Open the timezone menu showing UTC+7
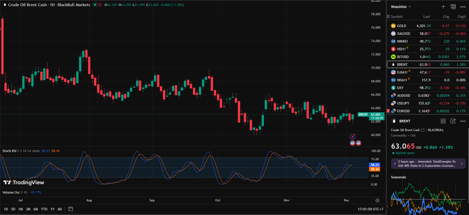The width and height of the screenshot is (469, 215). point(370,209)
